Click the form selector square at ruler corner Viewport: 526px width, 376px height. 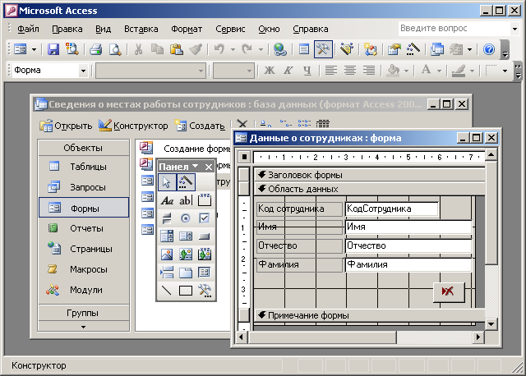[x=244, y=157]
